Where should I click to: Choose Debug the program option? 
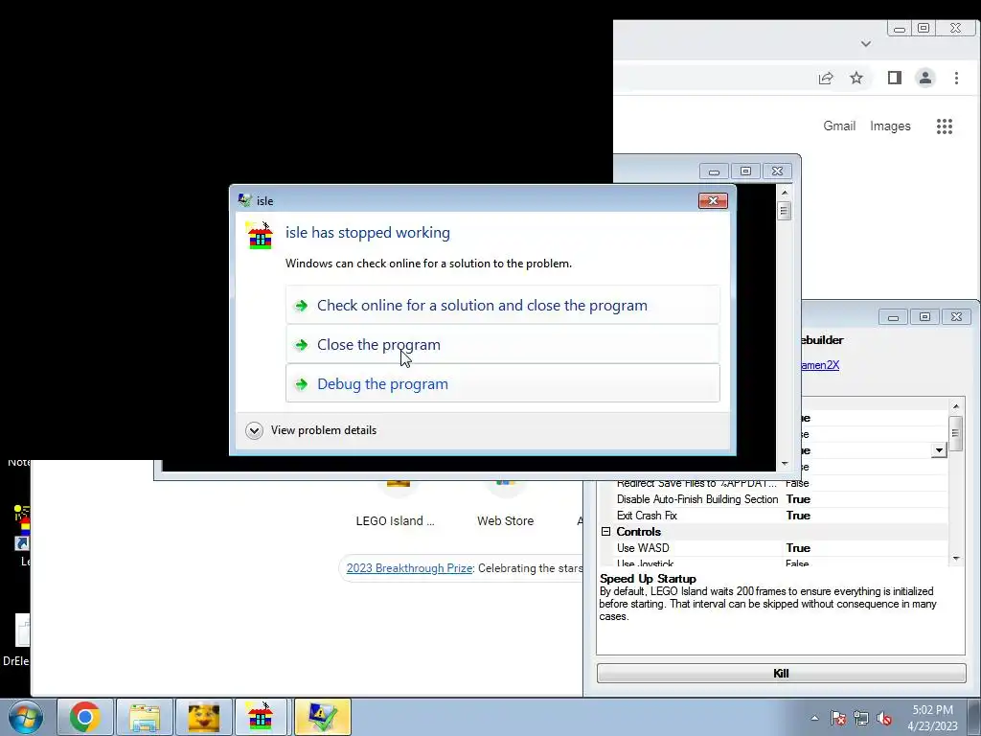pos(502,383)
